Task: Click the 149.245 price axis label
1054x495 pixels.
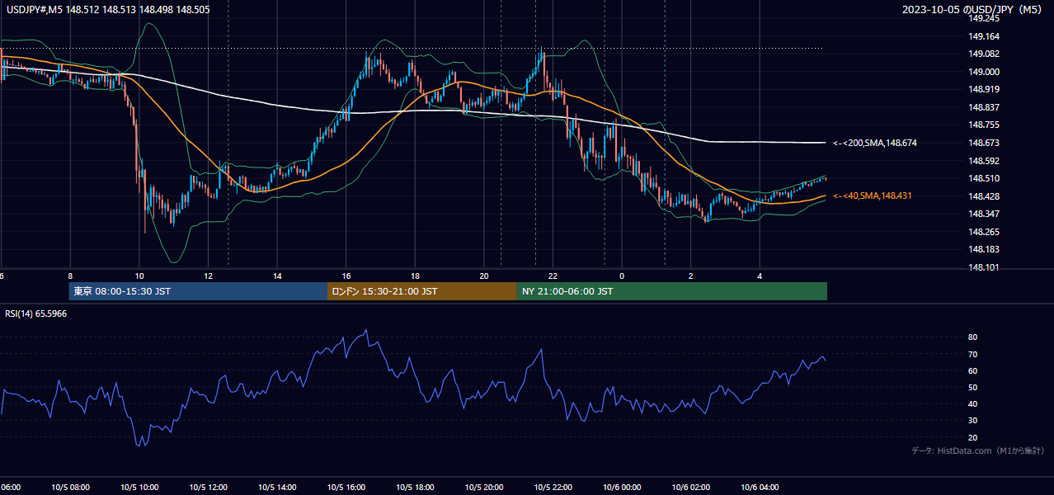Action: click(984, 18)
